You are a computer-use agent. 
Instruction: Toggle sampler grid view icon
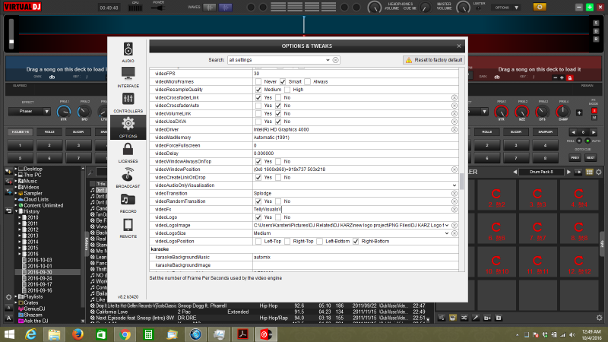click(x=590, y=172)
